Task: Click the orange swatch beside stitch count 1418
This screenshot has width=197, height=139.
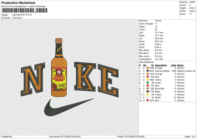Action: (x=147, y=74)
